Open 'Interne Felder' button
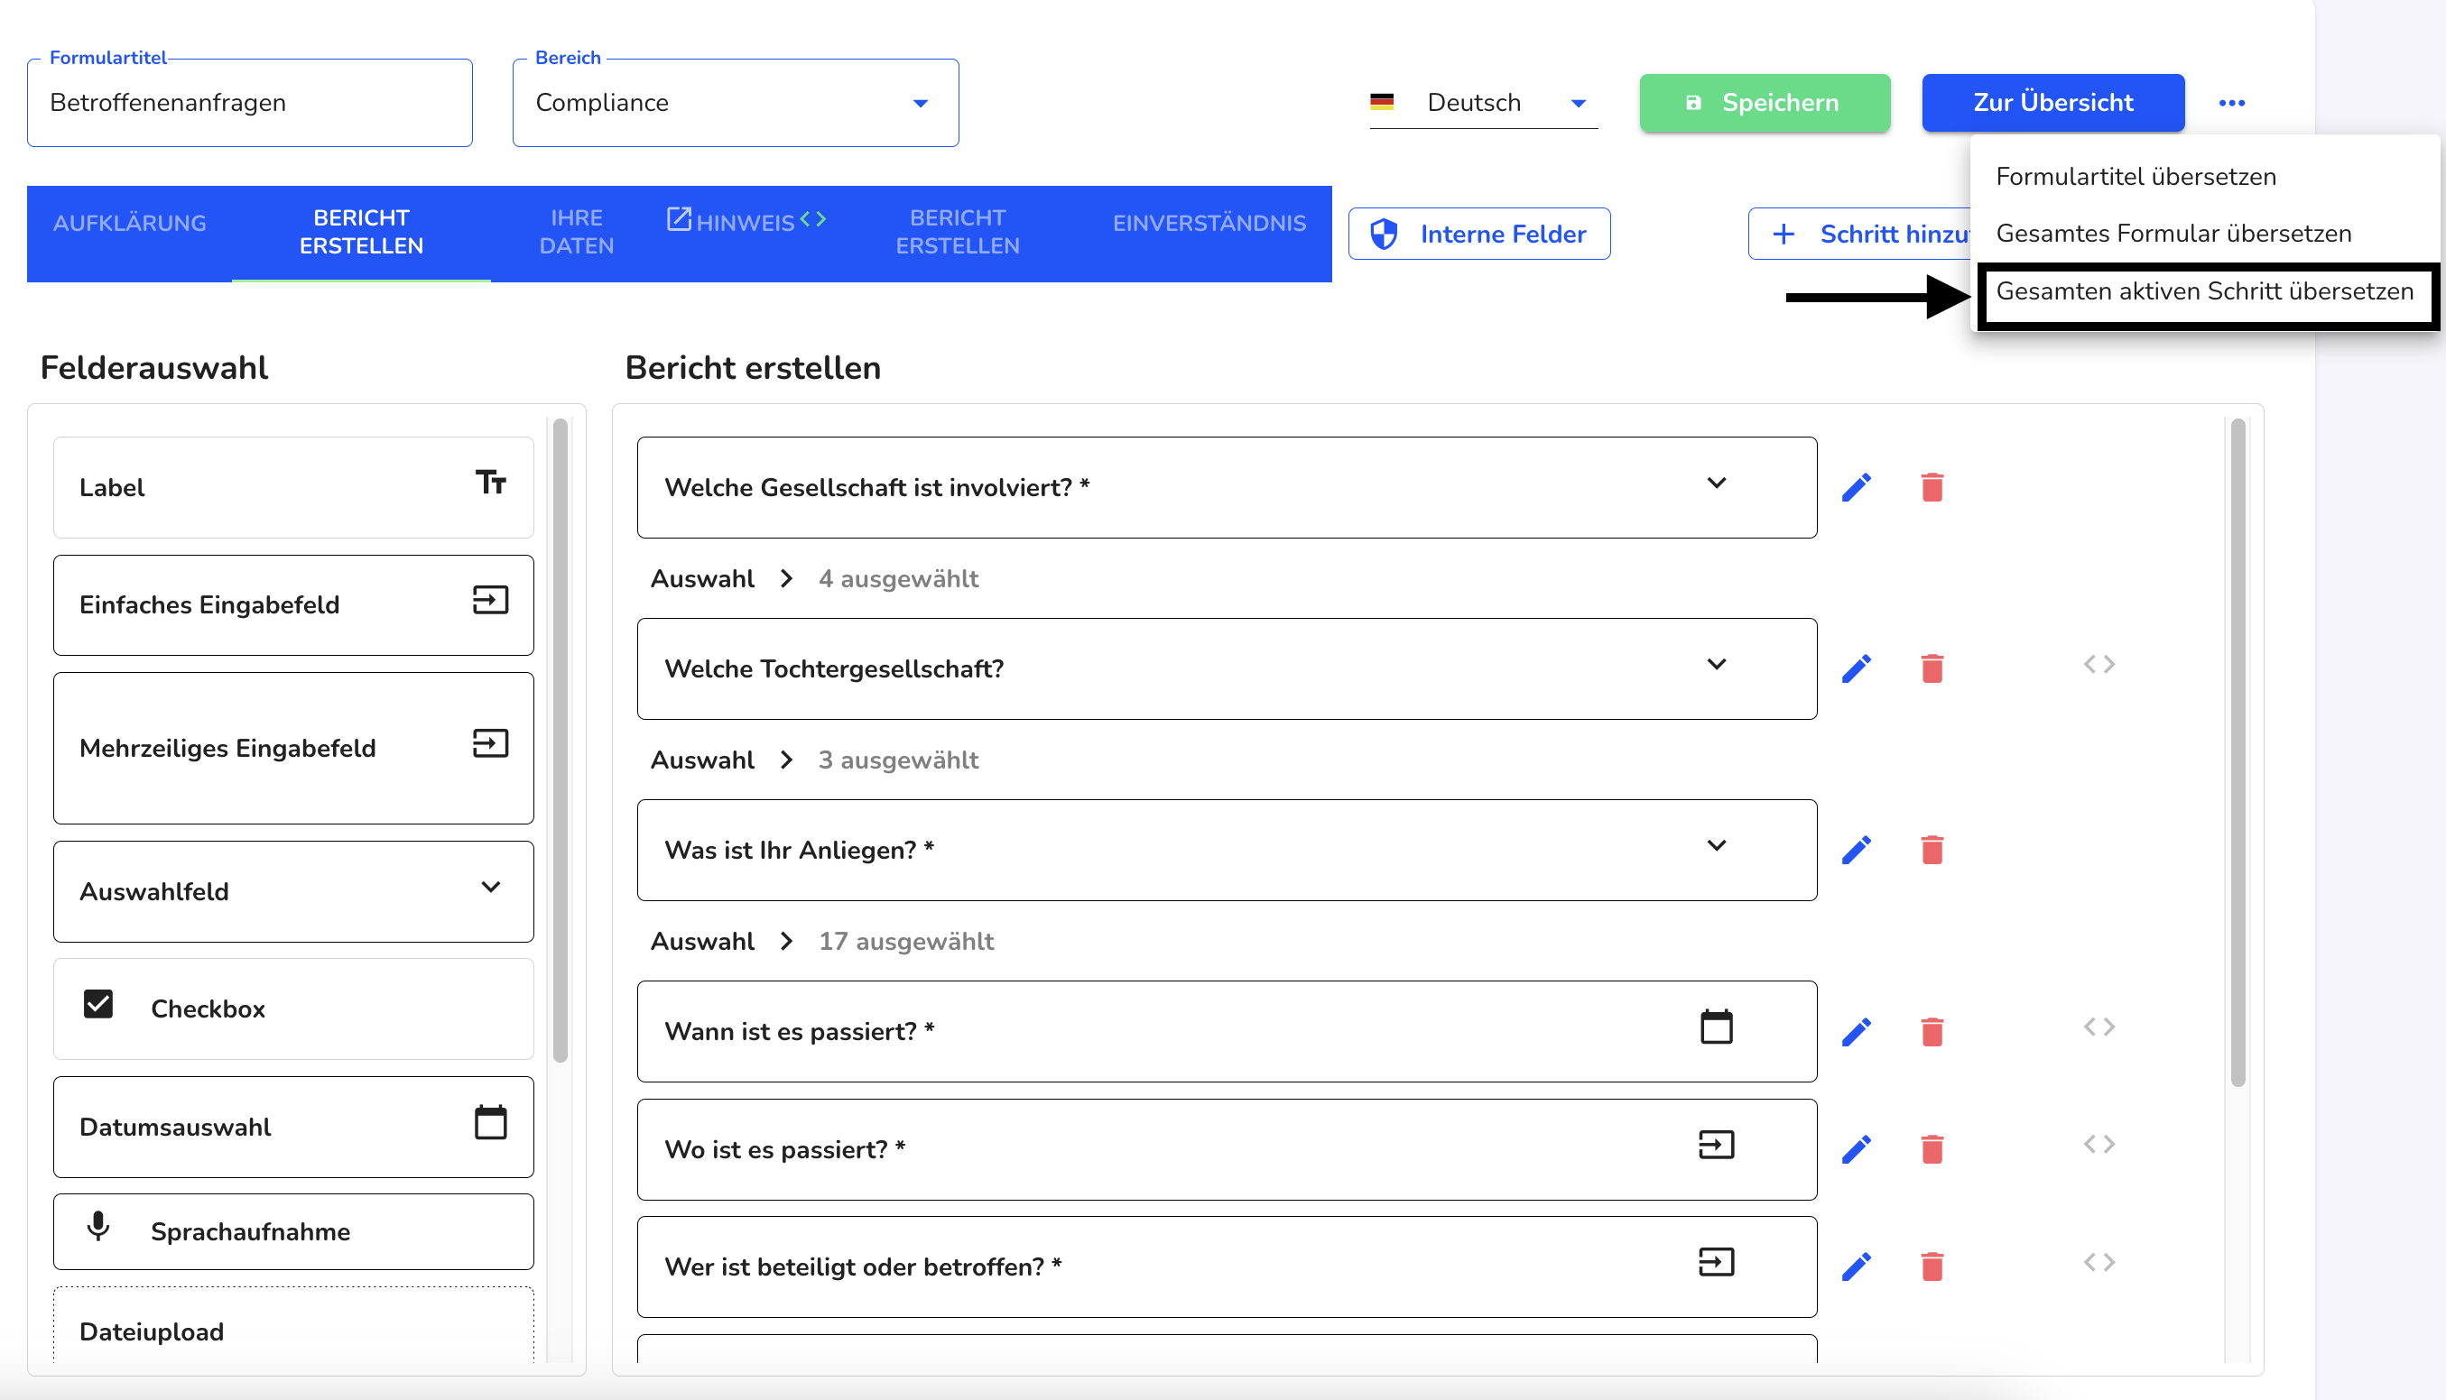 1479,234
